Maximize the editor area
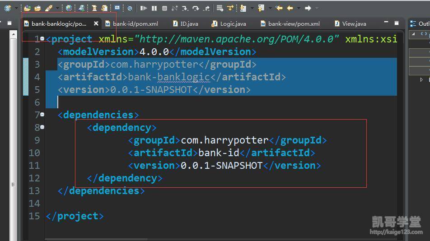The height and width of the screenshot is (241, 430). (396, 23)
